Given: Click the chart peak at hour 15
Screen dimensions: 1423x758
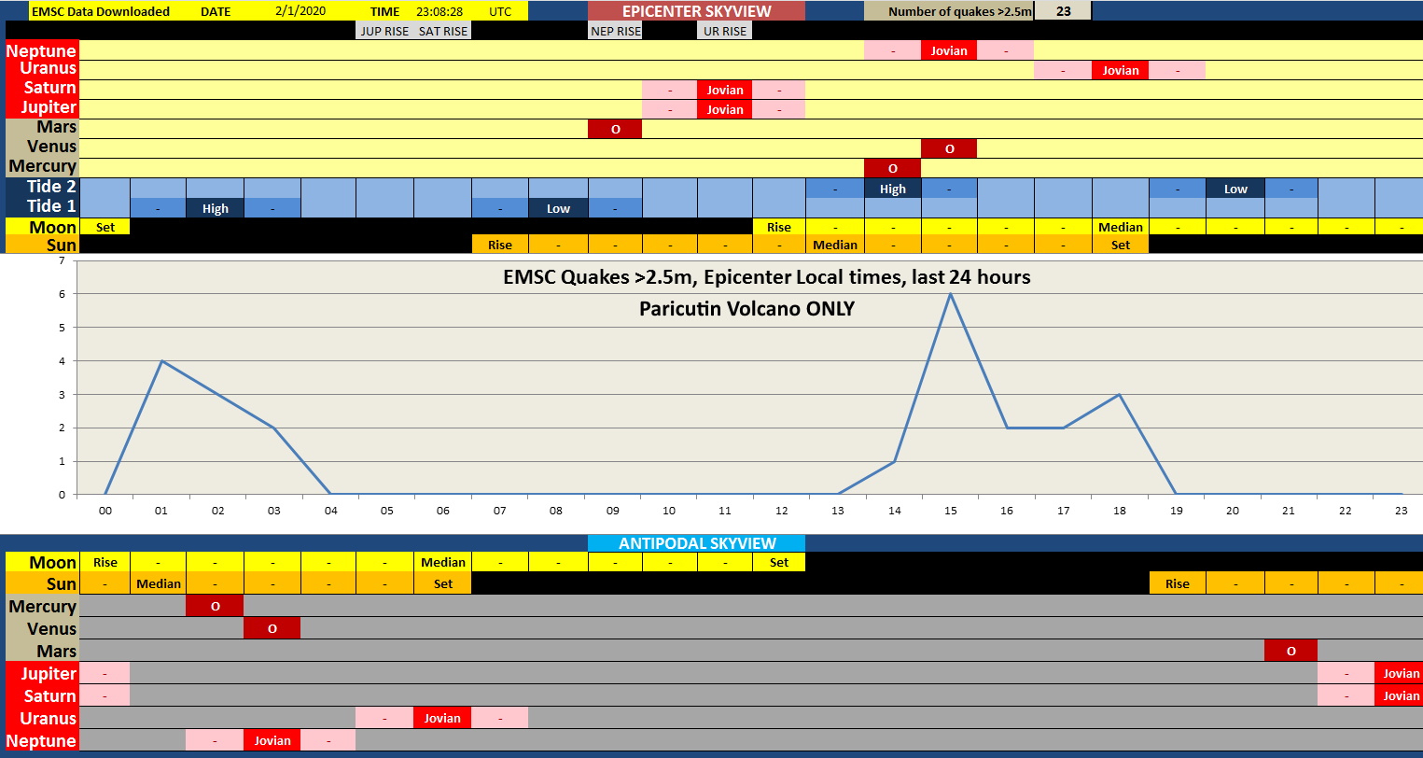Looking at the screenshot, I should 950,294.
